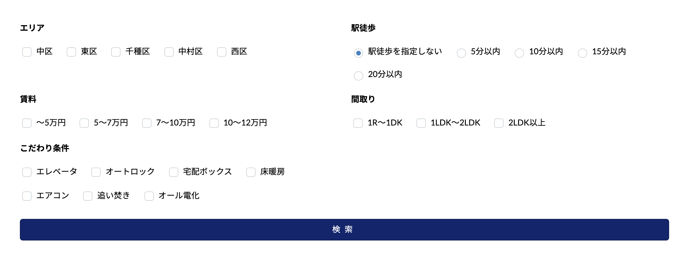Check the オートロック feature checkbox
The image size is (689, 258).
click(x=96, y=172)
